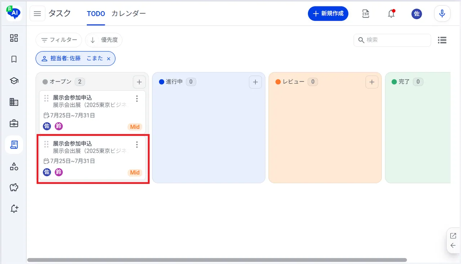The height and width of the screenshot is (264, 461).
Task: Select the highlighted task list icon in the sidebar
Action: 14,145
